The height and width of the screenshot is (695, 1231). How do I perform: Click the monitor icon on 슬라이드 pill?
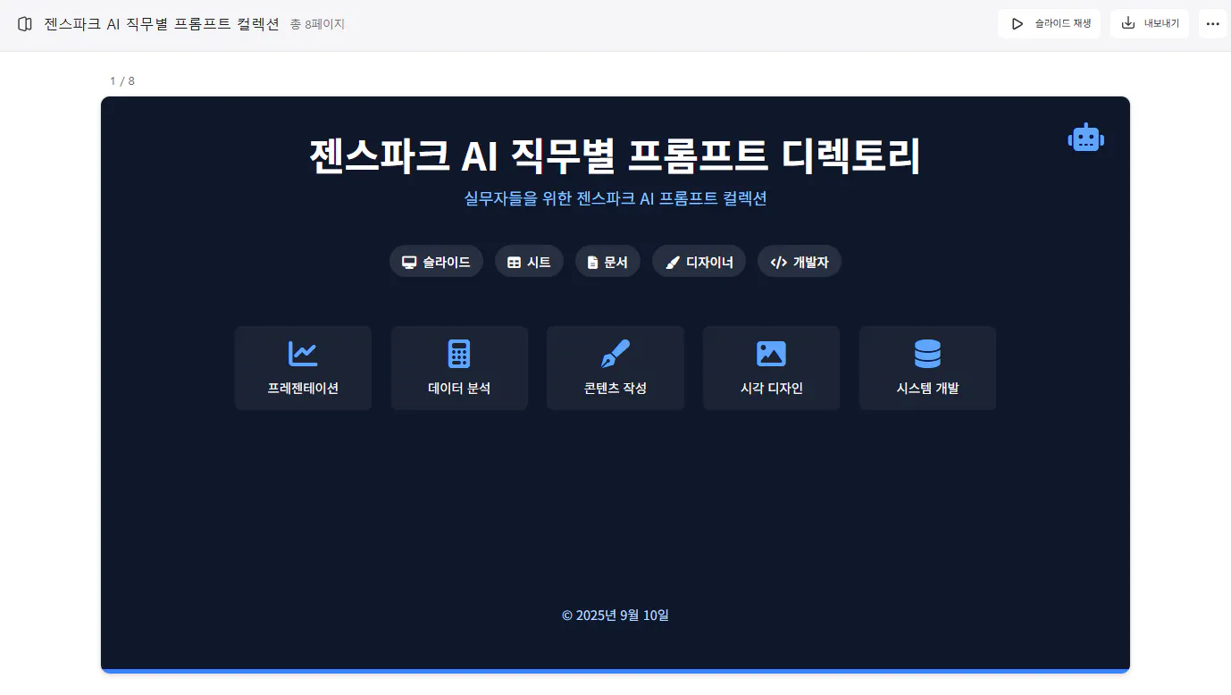(409, 261)
